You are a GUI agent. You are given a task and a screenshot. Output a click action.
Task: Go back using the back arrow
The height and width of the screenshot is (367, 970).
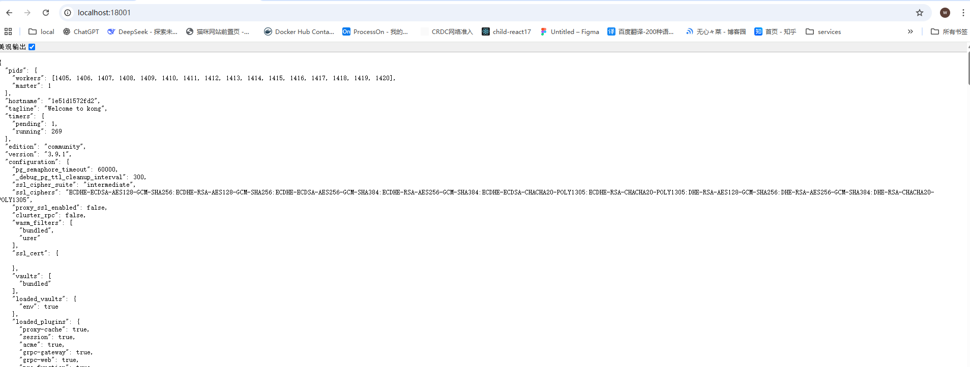[x=9, y=13]
